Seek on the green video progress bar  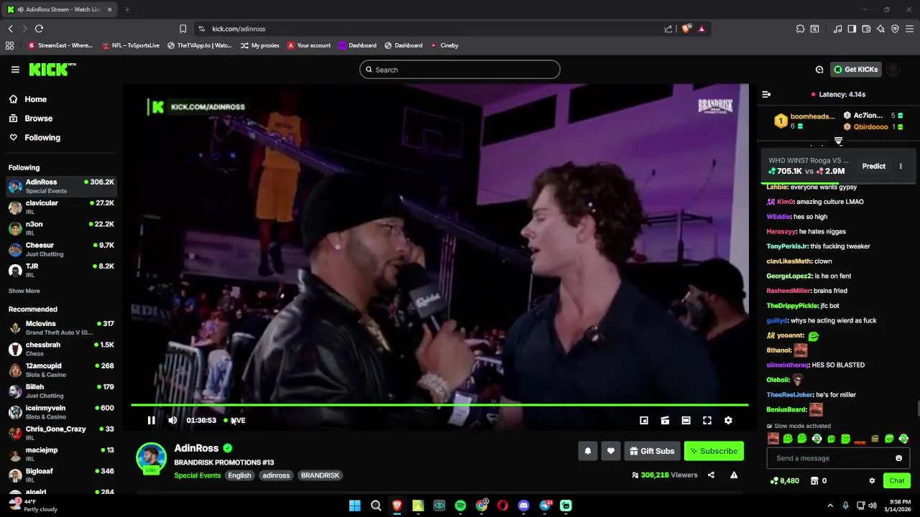point(439,405)
